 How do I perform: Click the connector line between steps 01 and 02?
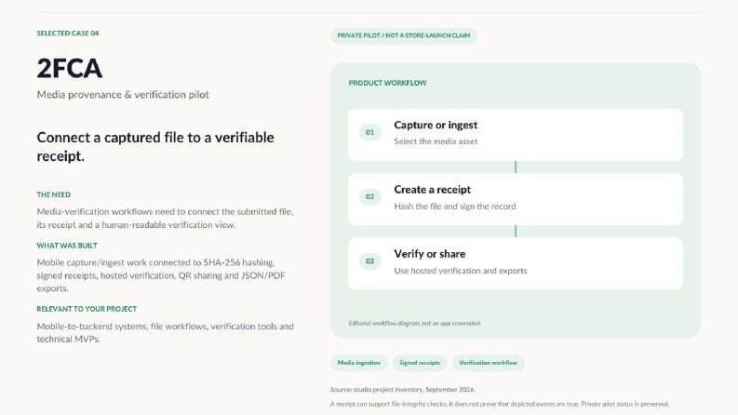pos(516,167)
